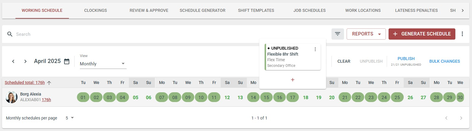Click the Search field
Screen dimensions: 472x131
tap(166, 34)
